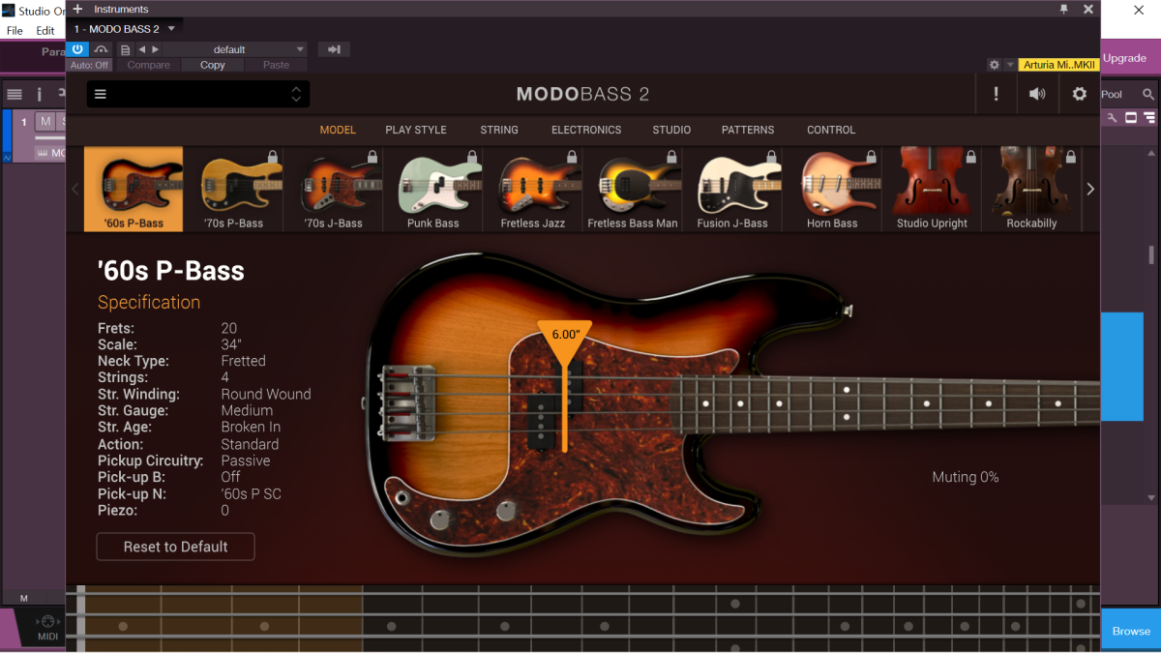Image resolution: width=1161 pixels, height=653 pixels.
Task: Mute track 1 with the M button
Action: point(45,121)
